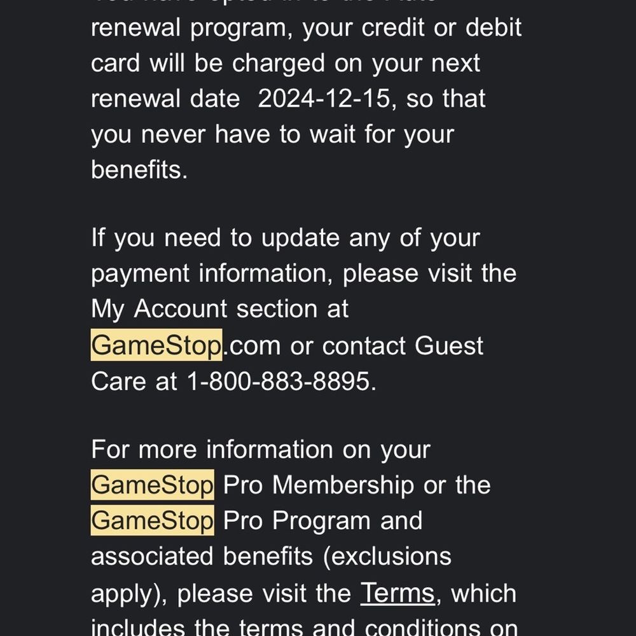
Task: Click highlighted GameStop before .com
Action: tap(156, 345)
